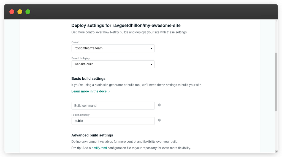Click the Publish directory field containing public
This screenshot has width=282, height=157.
(113, 121)
